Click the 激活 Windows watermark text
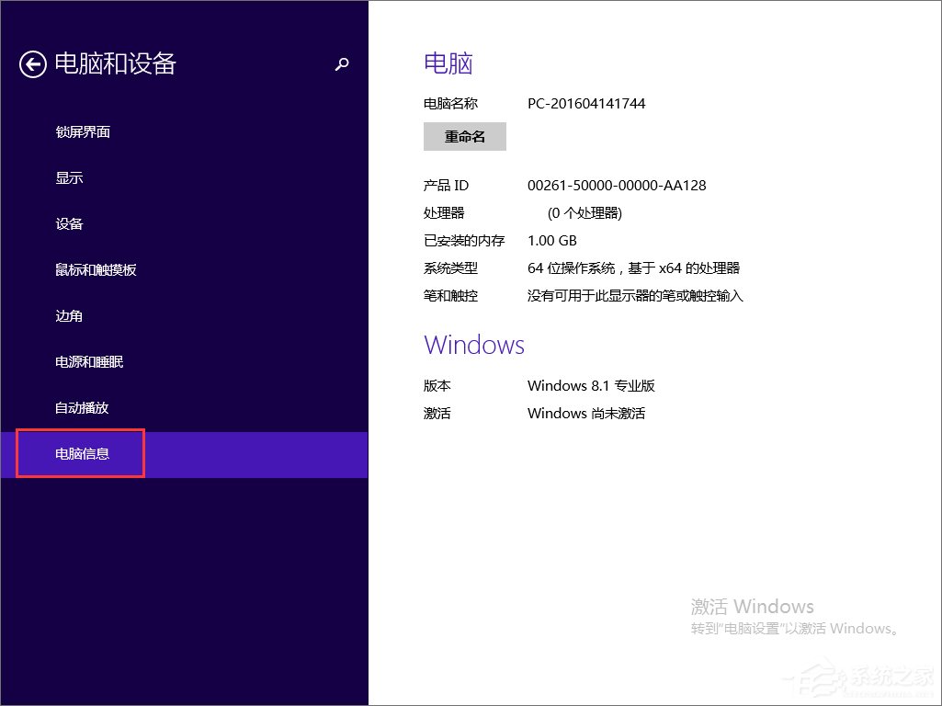This screenshot has height=706, width=942. click(x=752, y=606)
